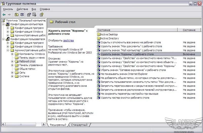The width and height of the screenshot is (203, 133).
Task: Click the Up one level toolbar icon
Action: pyautogui.click(x=17, y=14)
